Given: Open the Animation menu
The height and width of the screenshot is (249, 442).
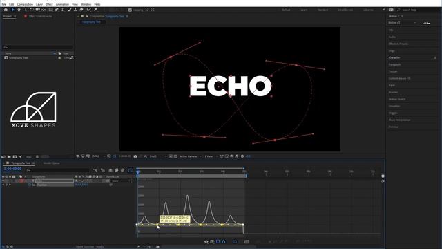Looking at the screenshot, I should point(62,4).
